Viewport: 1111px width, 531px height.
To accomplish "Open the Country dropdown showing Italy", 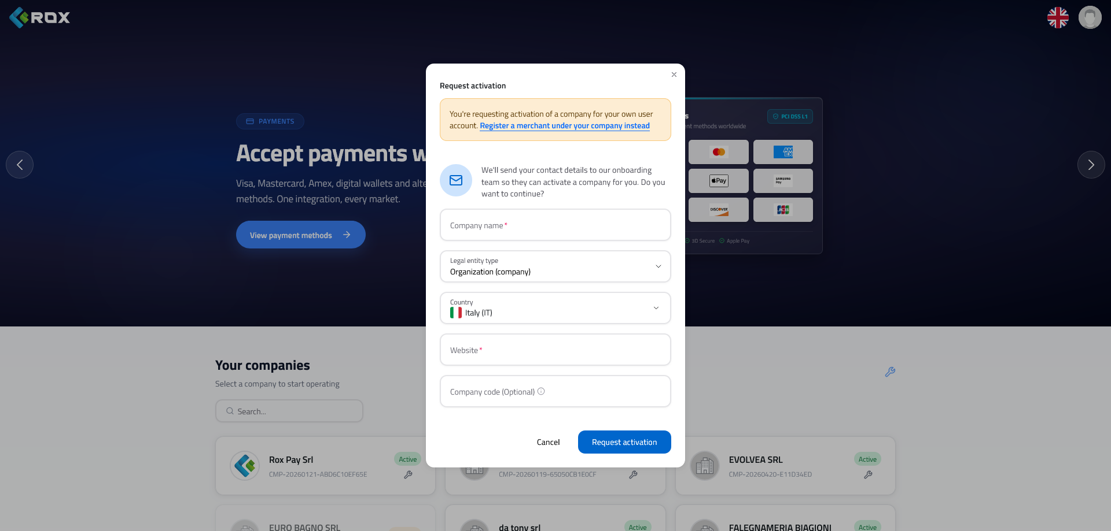I will (x=555, y=308).
